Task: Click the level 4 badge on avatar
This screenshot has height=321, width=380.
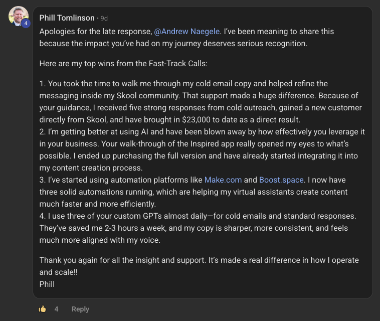Action: click(26, 23)
